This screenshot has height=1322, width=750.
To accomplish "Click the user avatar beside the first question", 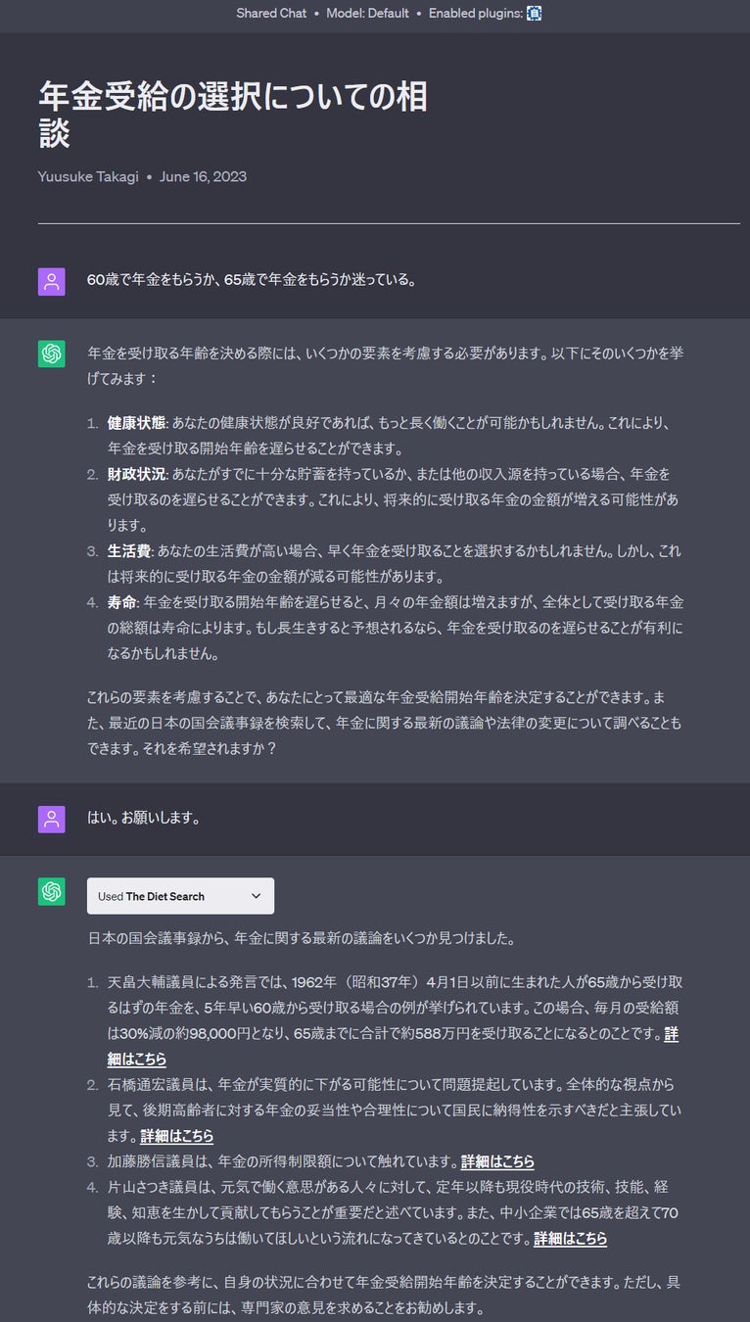I will (52, 281).
